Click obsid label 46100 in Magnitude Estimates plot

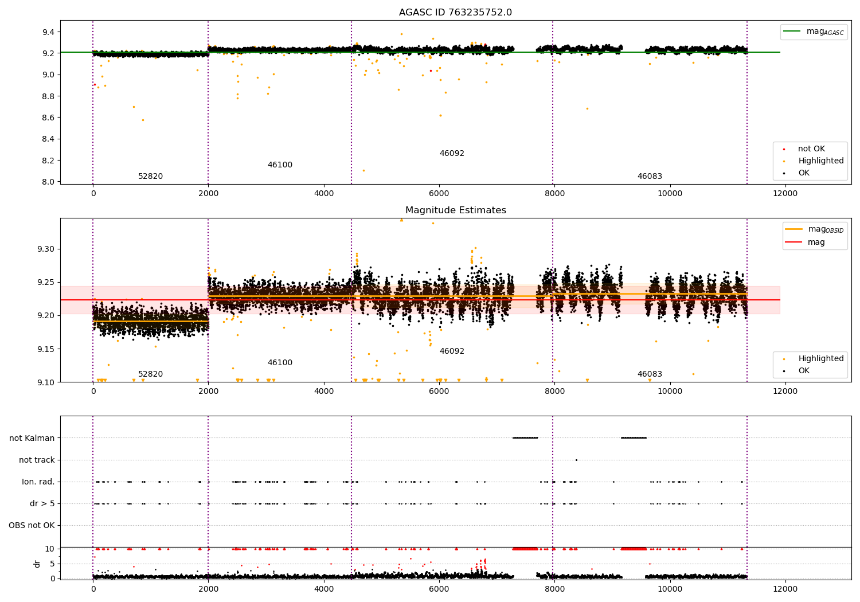coord(280,363)
